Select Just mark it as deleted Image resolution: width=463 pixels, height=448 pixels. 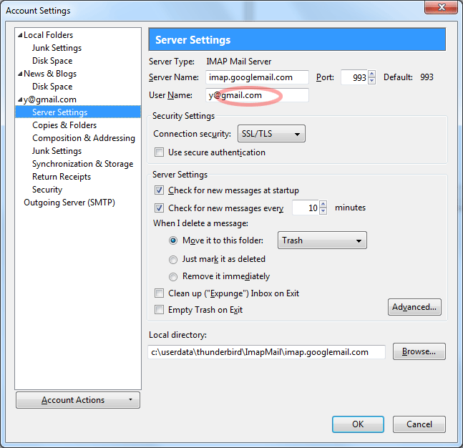(173, 260)
